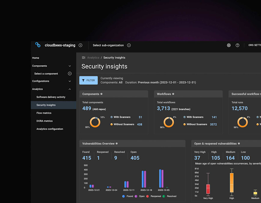Open the settings gear icon
This screenshot has width=261, height=203.
tap(229, 45)
